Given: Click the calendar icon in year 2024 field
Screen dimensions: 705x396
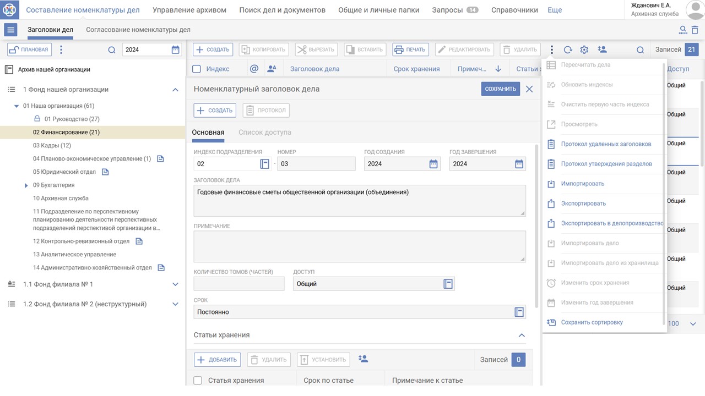Looking at the screenshot, I should click(x=176, y=50).
